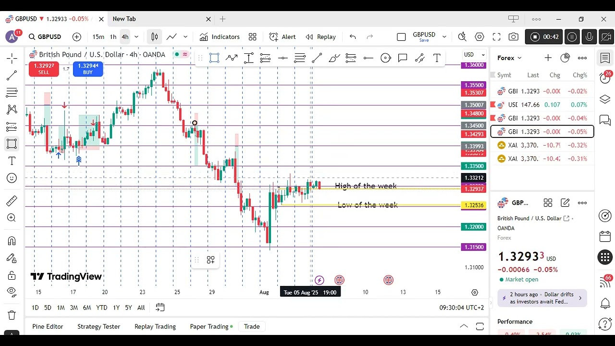This screenshot has width=615, height=346.
Task: Pick the path tool in favorites bar
Action: click(x=232, y=58)
